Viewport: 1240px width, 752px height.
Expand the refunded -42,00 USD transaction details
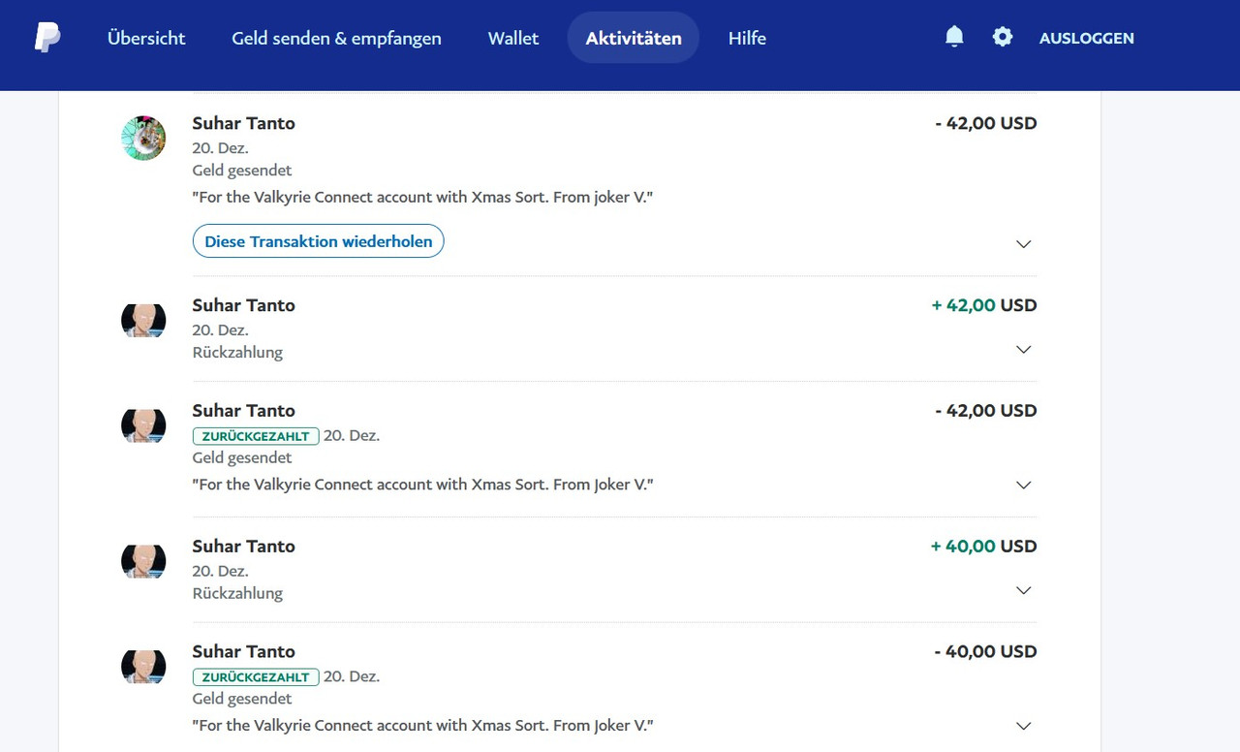[x=1023, y=486]
